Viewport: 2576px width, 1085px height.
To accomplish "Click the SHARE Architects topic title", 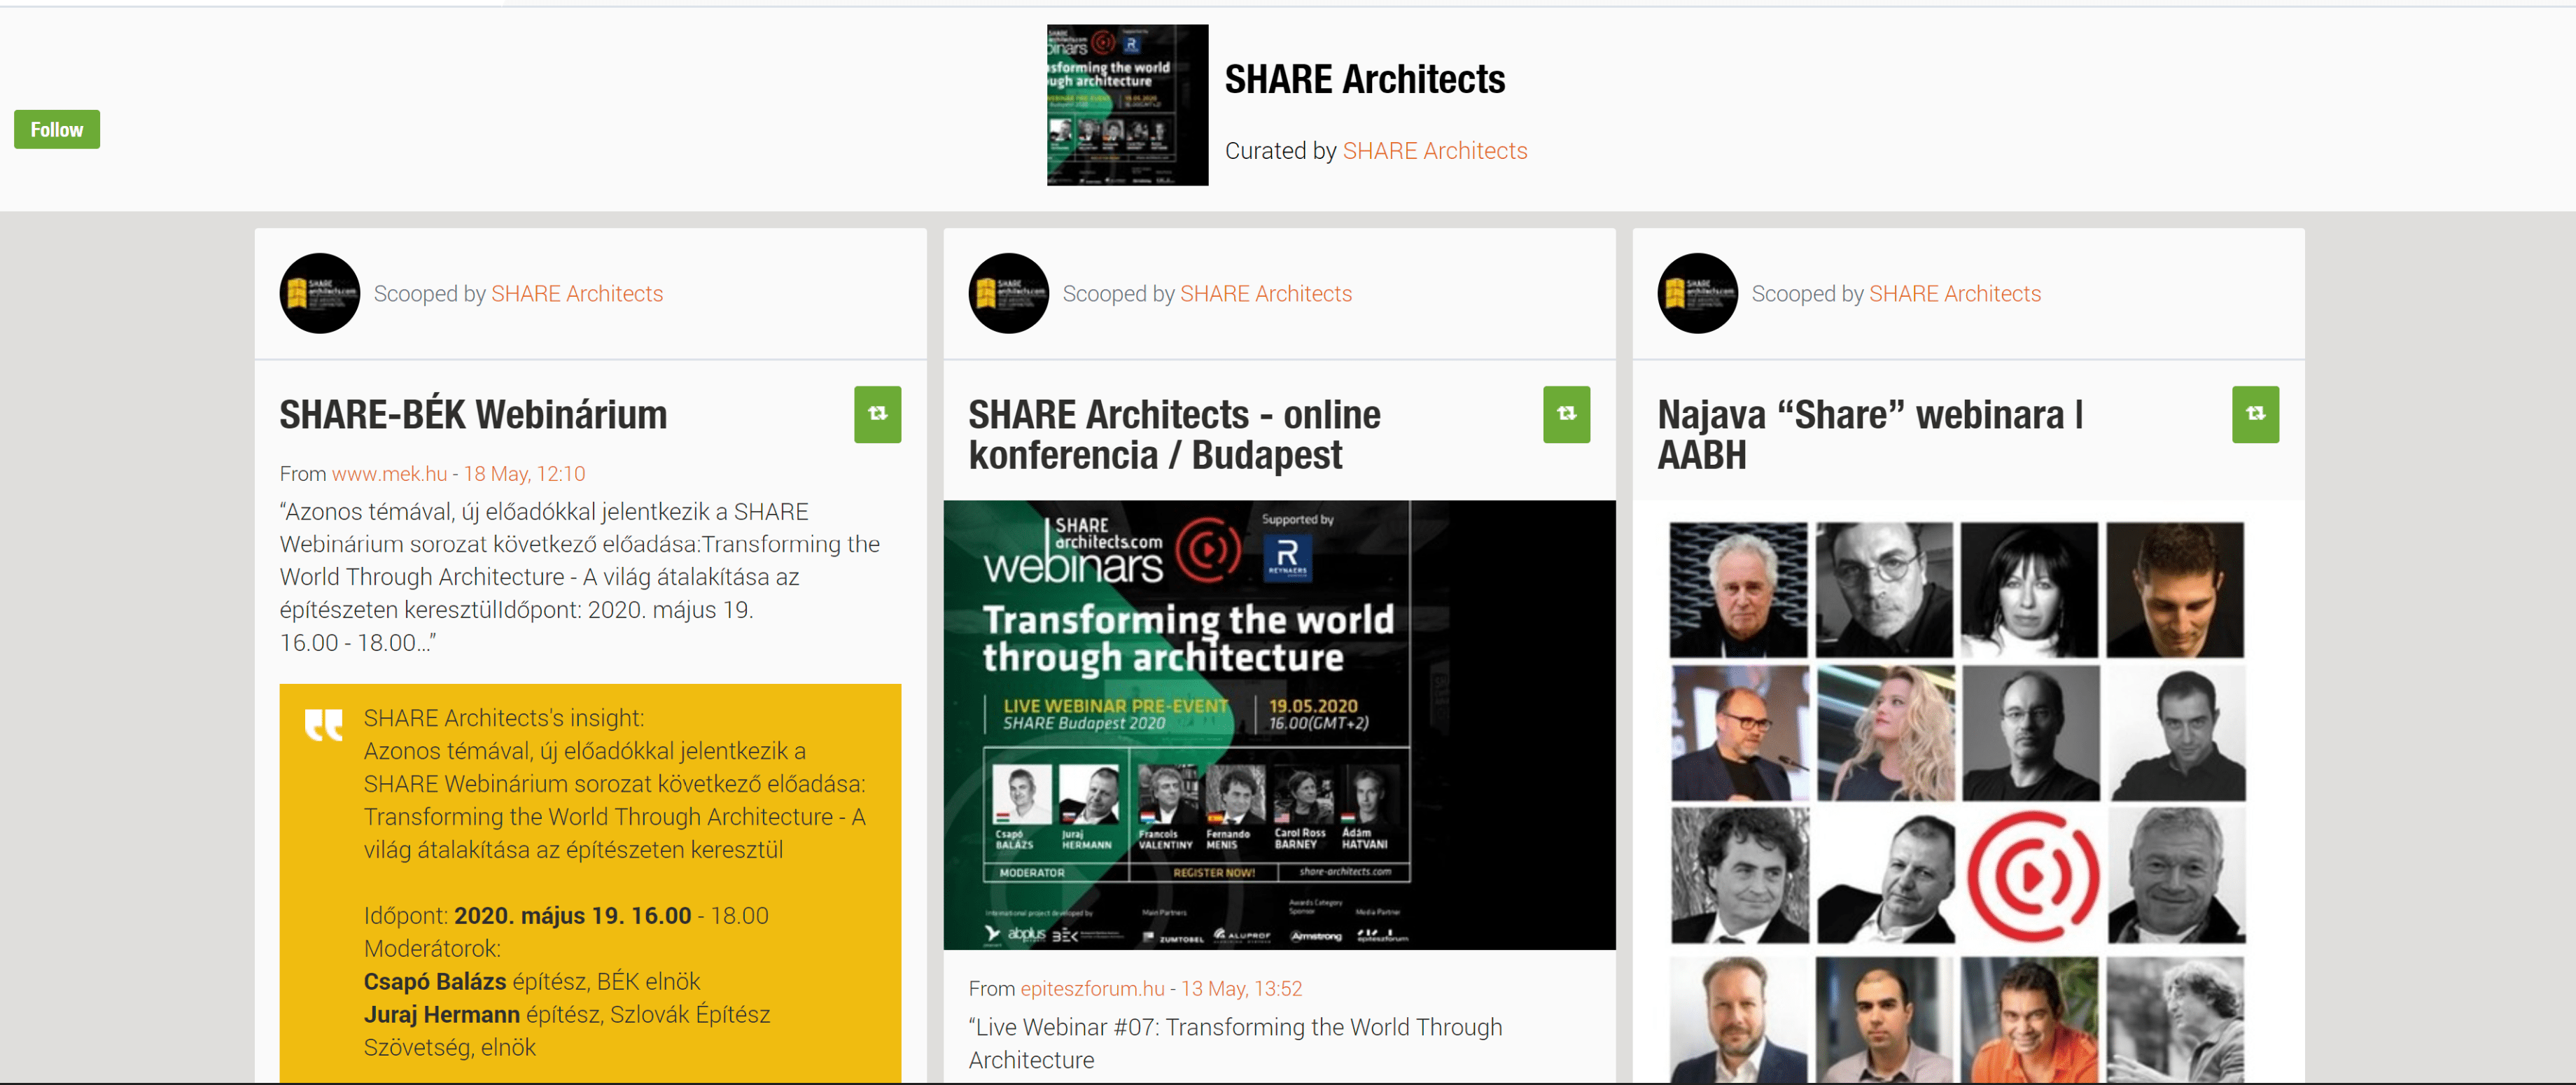I will 1364,80.
